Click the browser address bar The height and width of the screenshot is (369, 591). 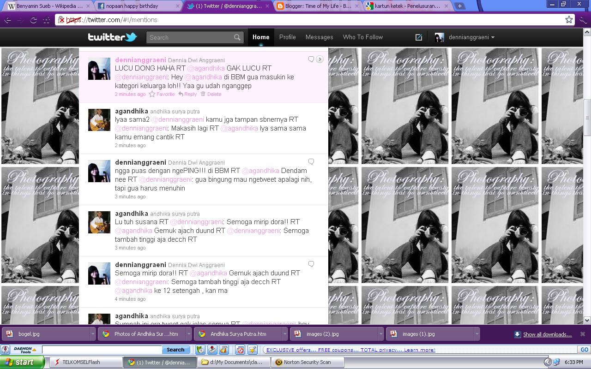tap(314, 20)
